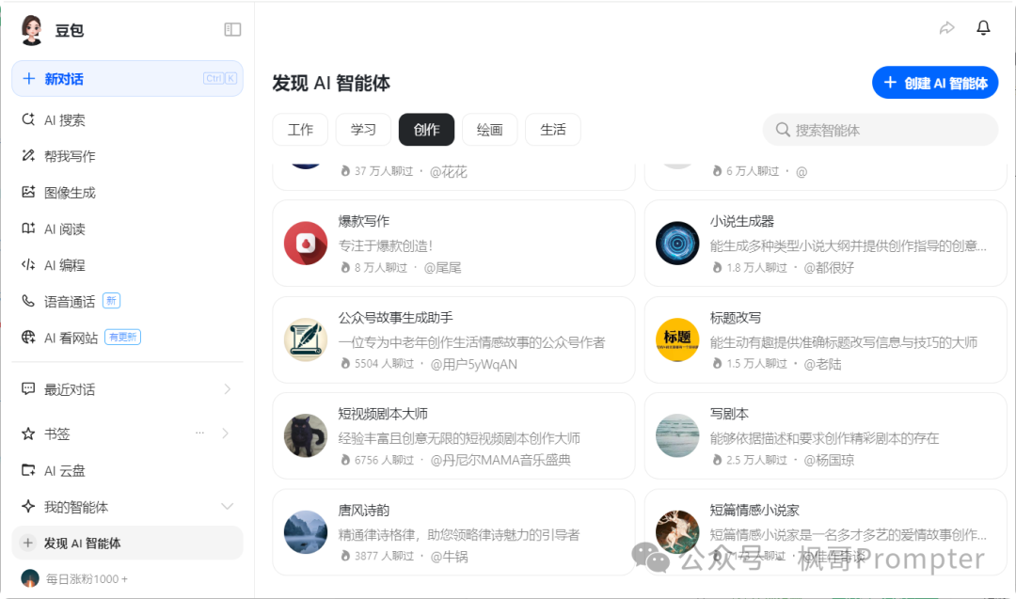Screen dimensions: 1016x599
Task: Click the AI 编程 code icon
Action: 28,264
